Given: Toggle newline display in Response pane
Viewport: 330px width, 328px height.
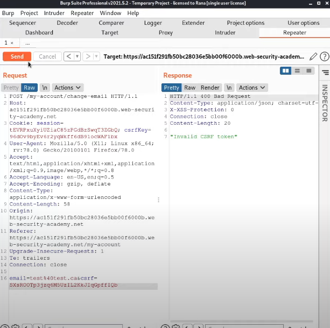Looking at the screenshot, I should point(229,88).
